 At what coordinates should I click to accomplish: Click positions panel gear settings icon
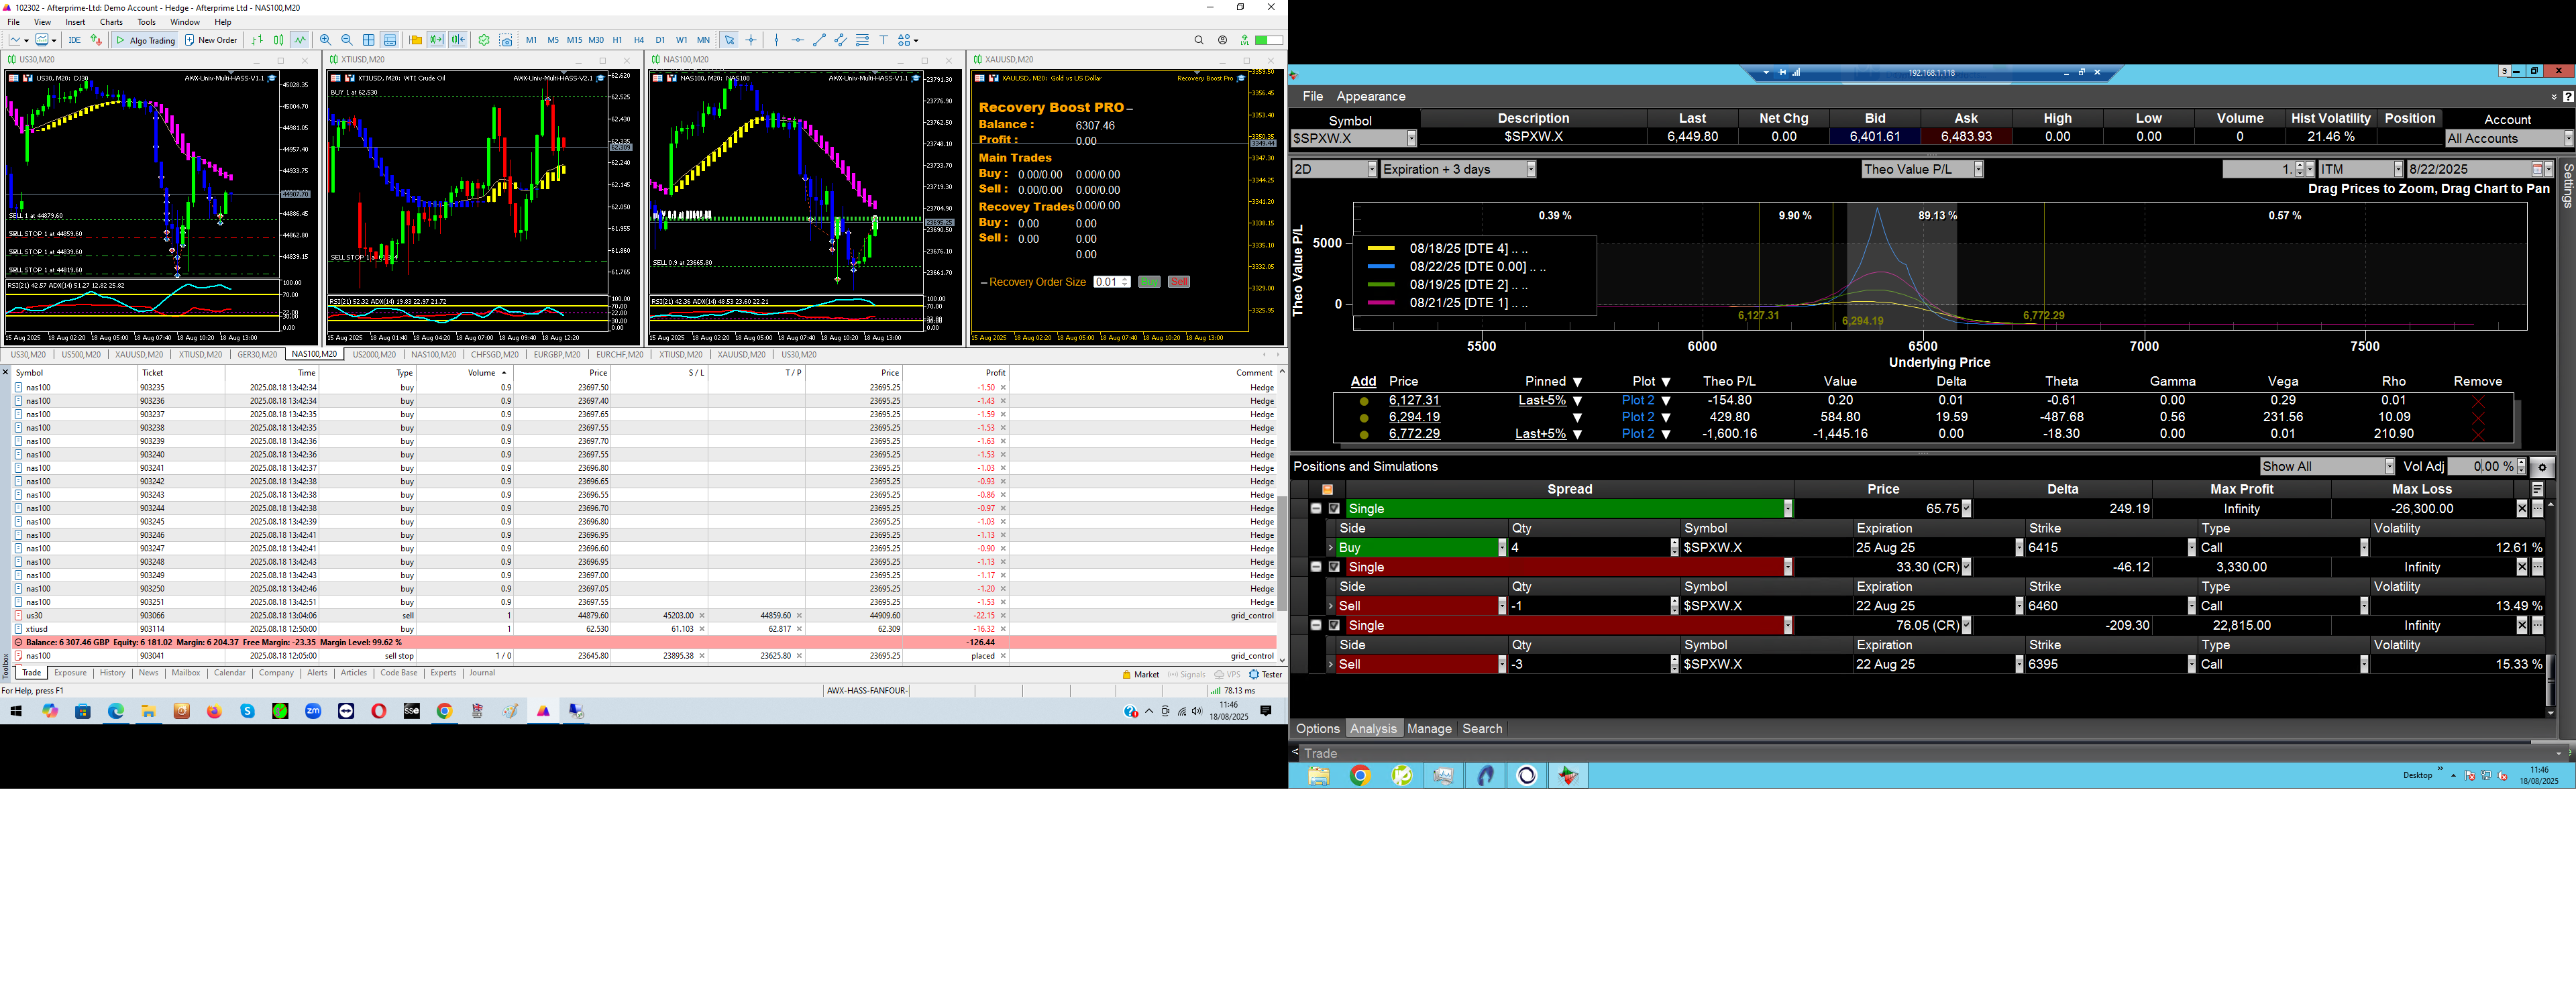click(x=2541, y=467)
